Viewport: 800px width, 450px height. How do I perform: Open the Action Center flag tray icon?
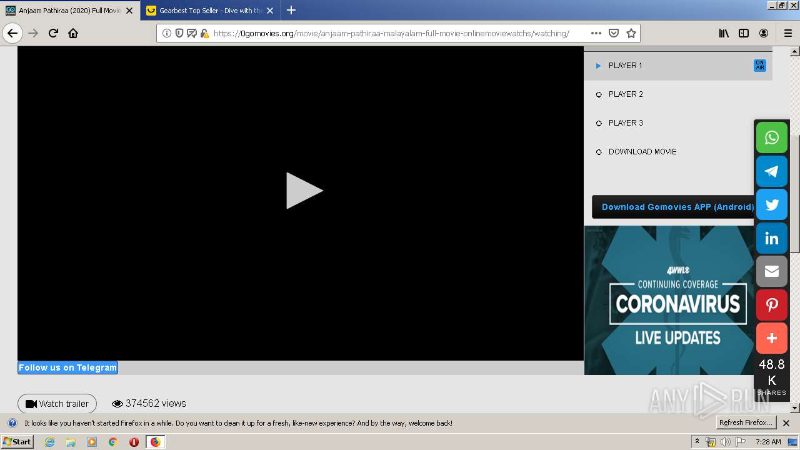click(741, 442)
